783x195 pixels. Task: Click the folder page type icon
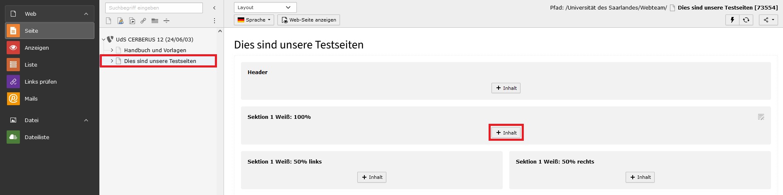155,21
